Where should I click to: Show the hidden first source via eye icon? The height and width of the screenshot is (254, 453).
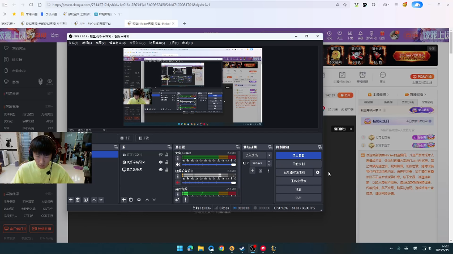(x=161, y=155)
